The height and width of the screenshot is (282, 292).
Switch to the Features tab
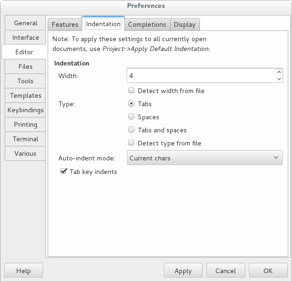pos(65,24)
